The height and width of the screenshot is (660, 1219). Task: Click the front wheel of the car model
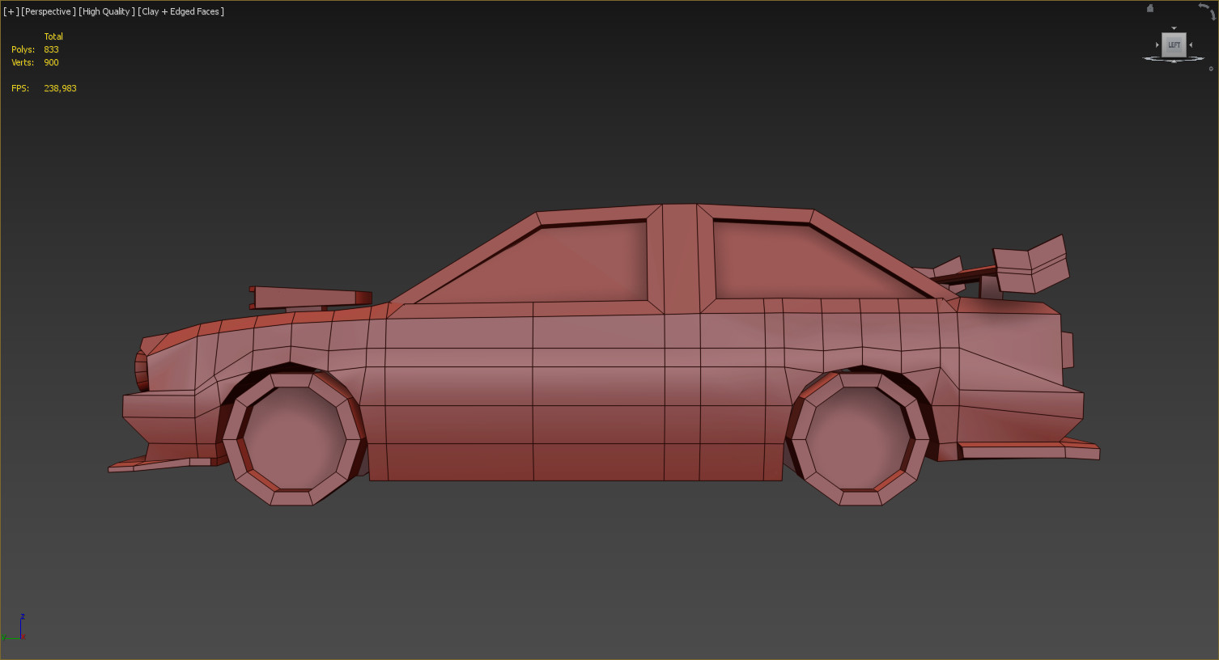click(x=293, y=438)
